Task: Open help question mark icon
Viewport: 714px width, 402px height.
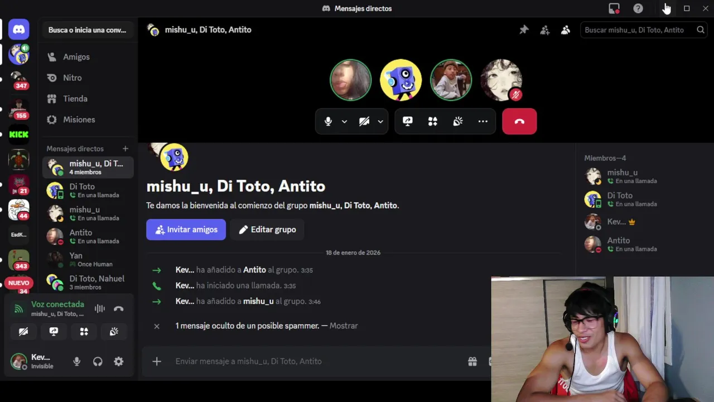Action: (x=638, y=8)
